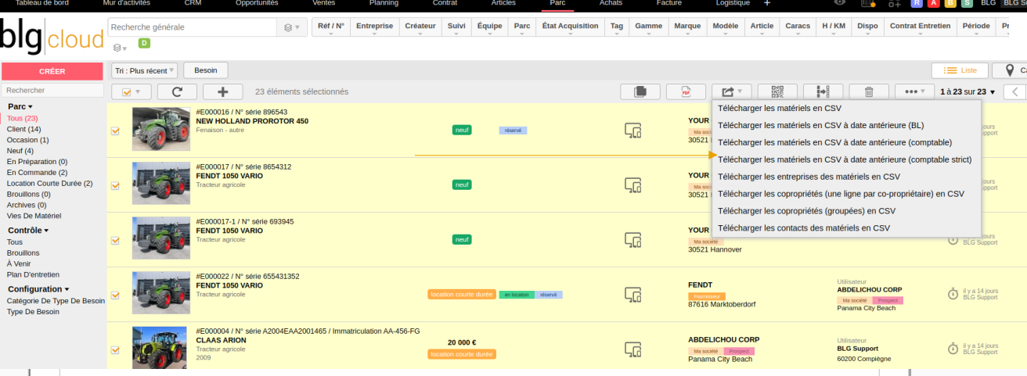Open the Logistique tab
This screenshot has height=376, width=1027.
tap(733, 3)
